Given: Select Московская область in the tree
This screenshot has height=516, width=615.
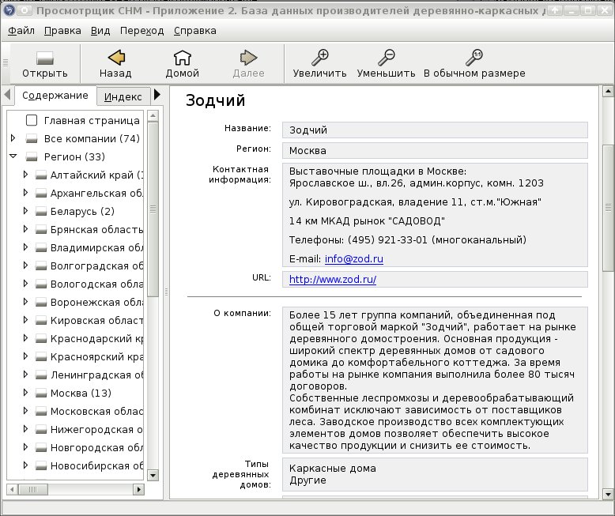Looking at the screenshot, I should click(x=96, y=412).
